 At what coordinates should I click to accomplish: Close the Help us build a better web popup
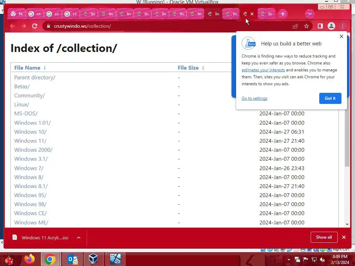pyautogui.click(x=341, y=36)
